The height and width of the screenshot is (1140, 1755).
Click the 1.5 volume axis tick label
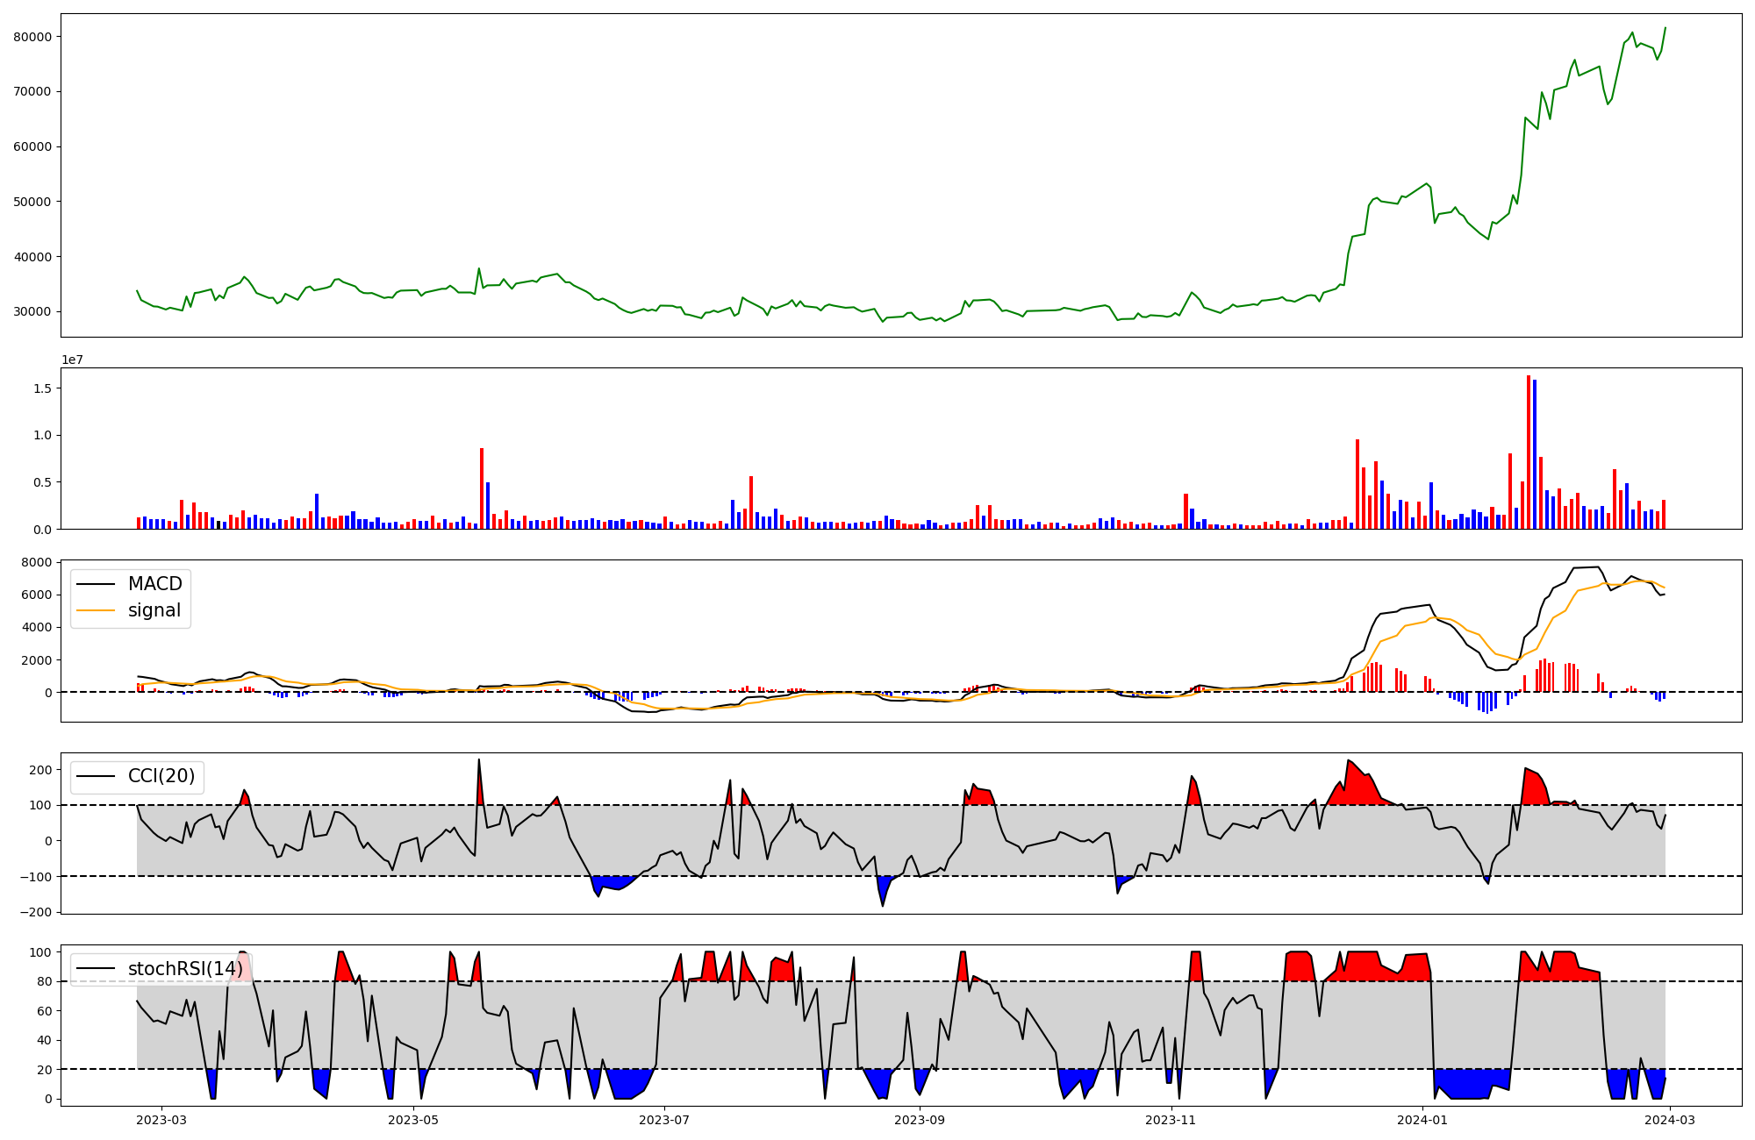[x=42, y=388]
